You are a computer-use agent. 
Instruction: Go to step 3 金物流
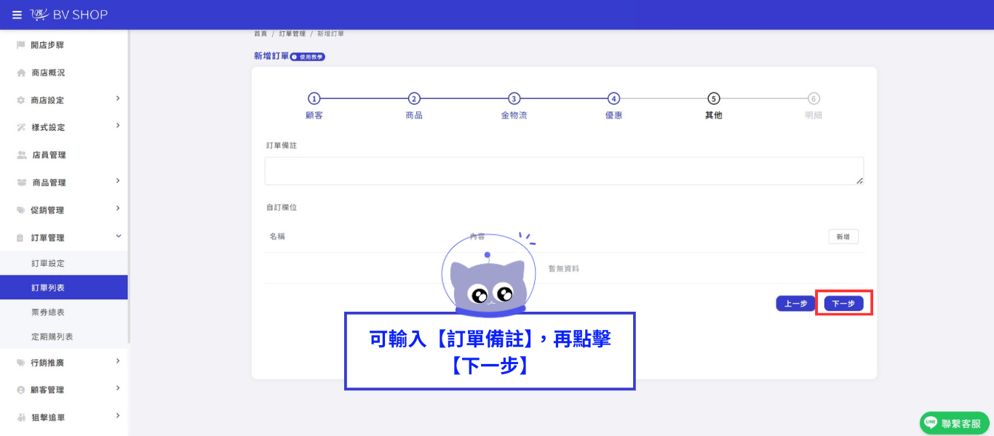pyautogui.click(x=514, y=105)
